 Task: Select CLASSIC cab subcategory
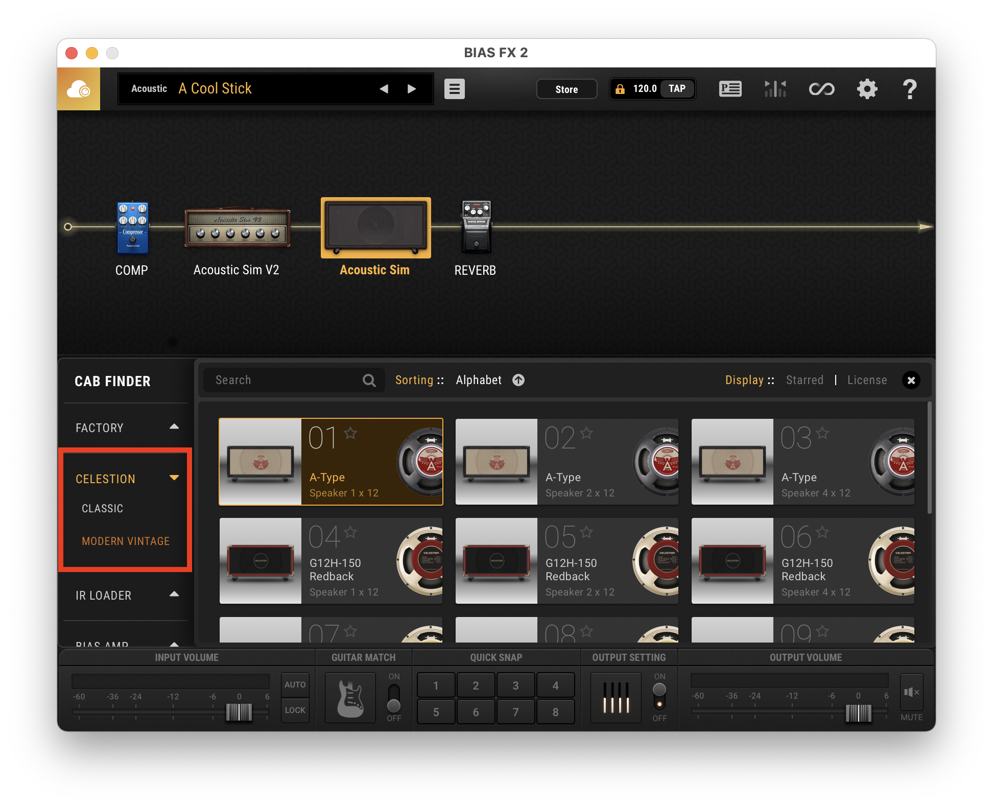coord(102,509)
